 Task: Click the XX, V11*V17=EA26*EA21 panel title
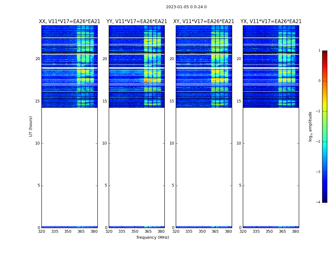pos(70,22)
